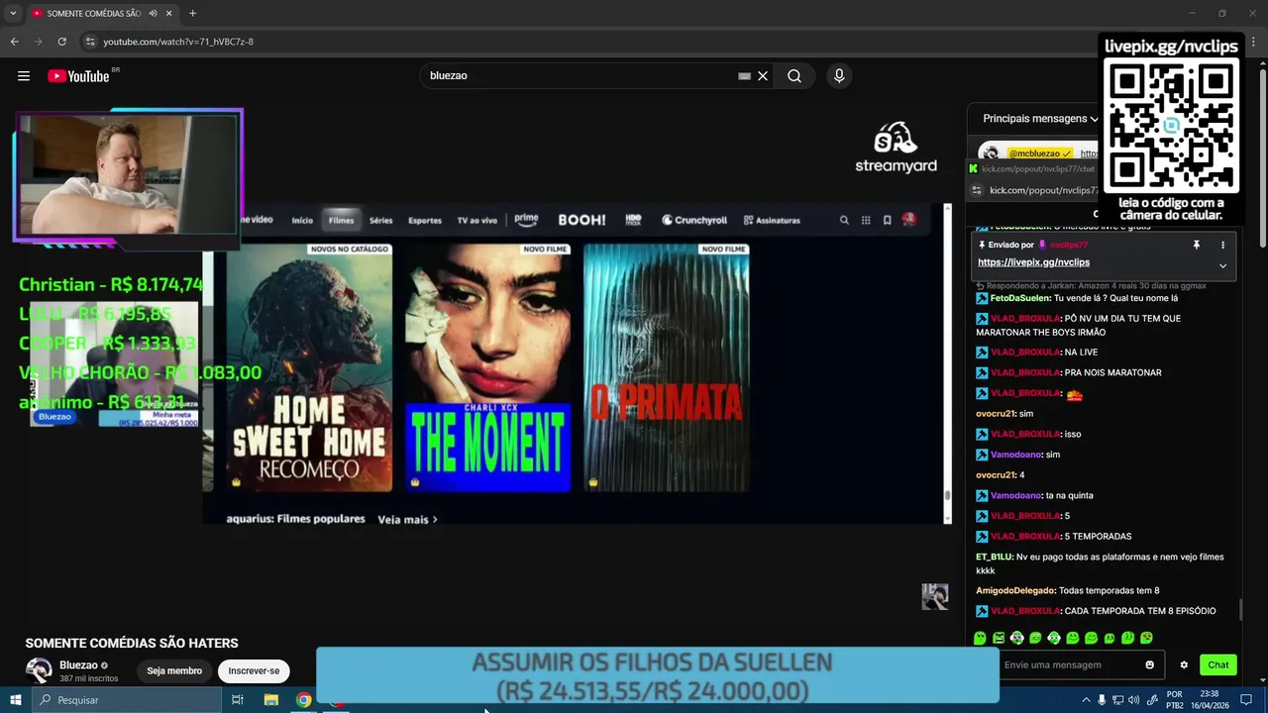Select the youtube.com address bar URL

[x=178, y=42]
